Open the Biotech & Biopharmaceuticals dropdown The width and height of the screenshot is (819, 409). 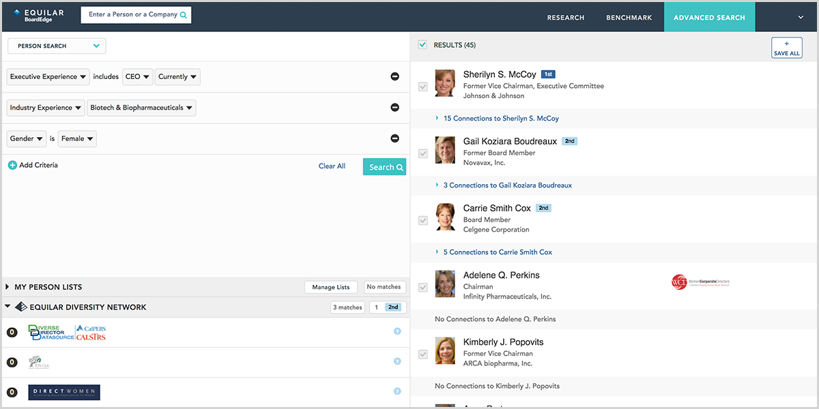(141, 108)
